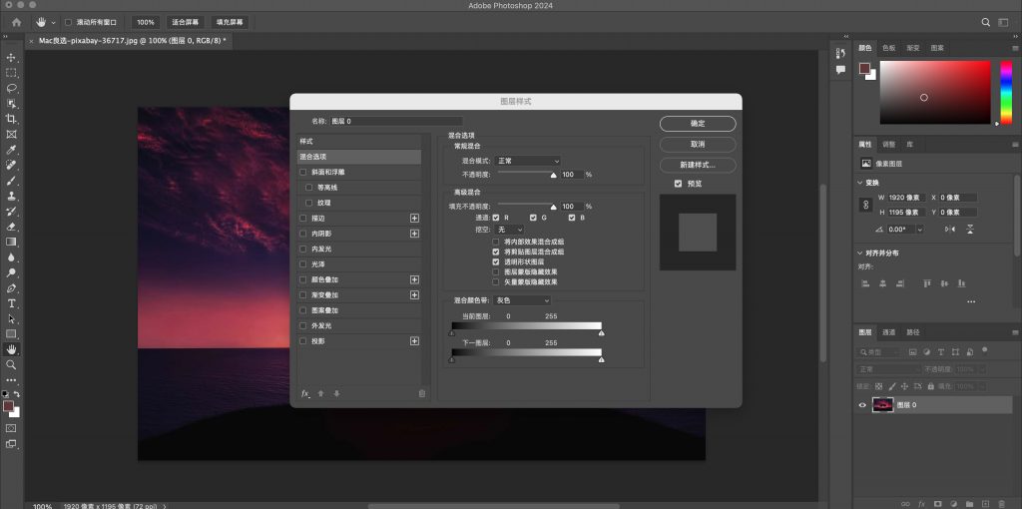Viewport: 1022px width, 509px height.
Task: Enable the 斜面和浮雕 checkbox
Action: coord(302,172)
